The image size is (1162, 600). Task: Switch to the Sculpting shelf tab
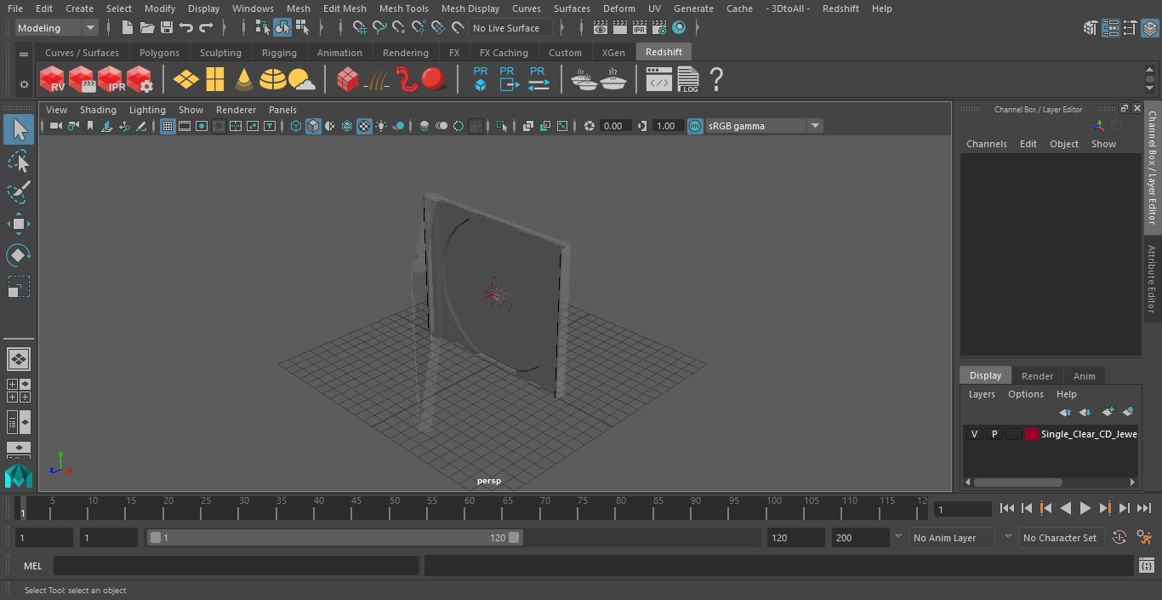point(220,53)
